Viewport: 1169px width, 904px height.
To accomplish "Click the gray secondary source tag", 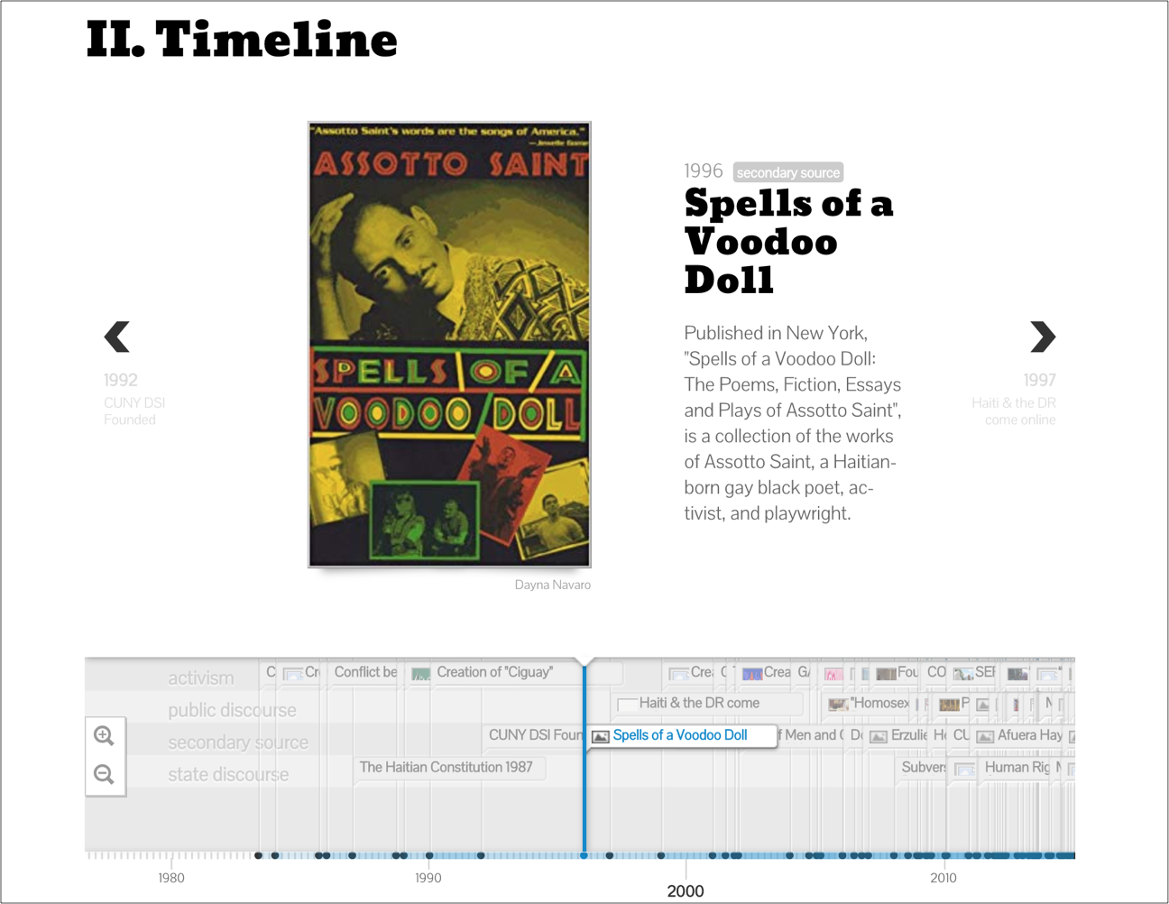I will tap(788, 172).
